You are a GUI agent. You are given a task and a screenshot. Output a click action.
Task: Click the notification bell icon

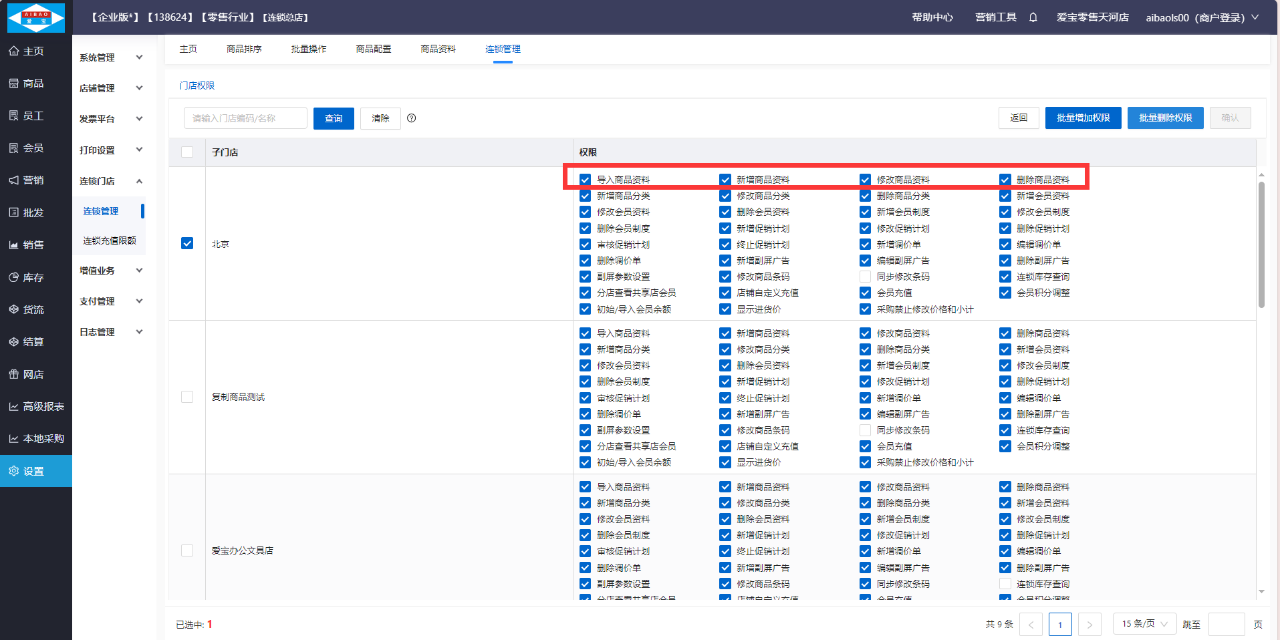point(1033,17)
